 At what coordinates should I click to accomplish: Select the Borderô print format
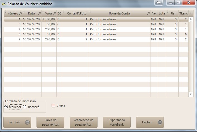25,107
